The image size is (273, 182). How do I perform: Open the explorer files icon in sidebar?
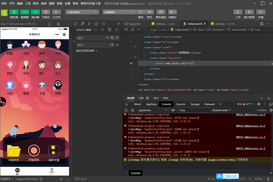point(76,24)
